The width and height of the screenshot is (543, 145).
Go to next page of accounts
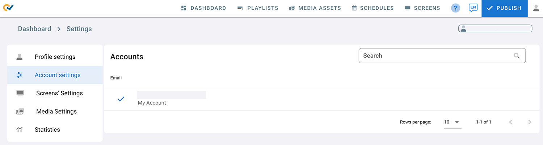[529, 122]
